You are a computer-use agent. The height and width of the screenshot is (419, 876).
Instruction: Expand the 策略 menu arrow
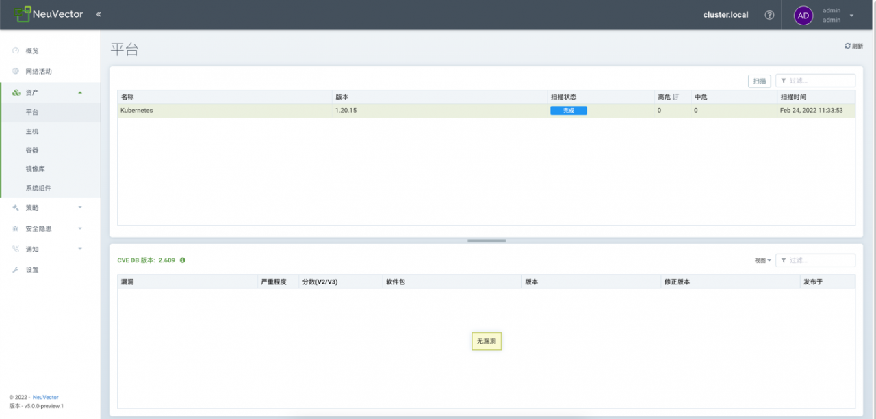click(x=80, y=207)
